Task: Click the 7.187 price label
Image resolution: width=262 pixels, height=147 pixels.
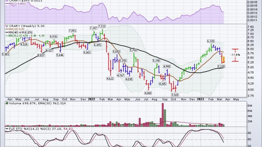Action: pyautogui.click(x=93, y=28)
